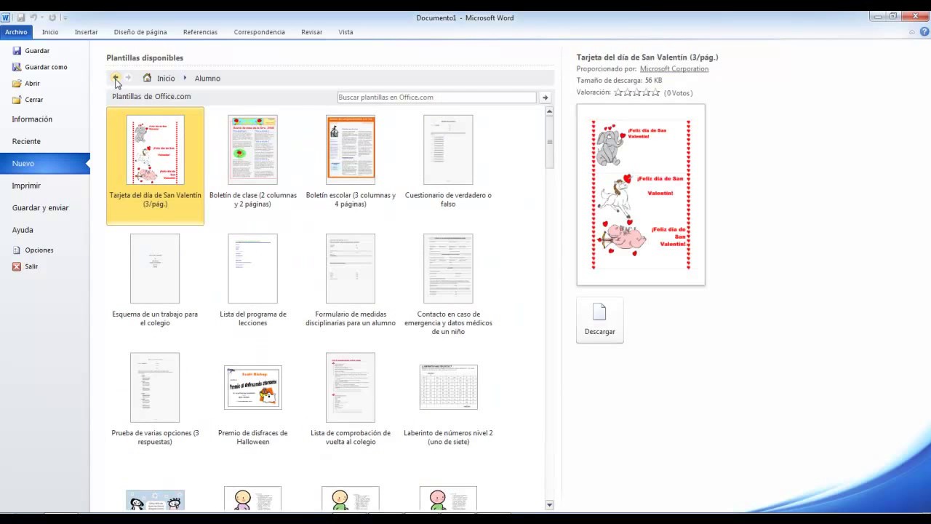Click the Buscar plantillas en Office.com field
Viewport: 931px width, 524px height.
(x=436, y=97)
